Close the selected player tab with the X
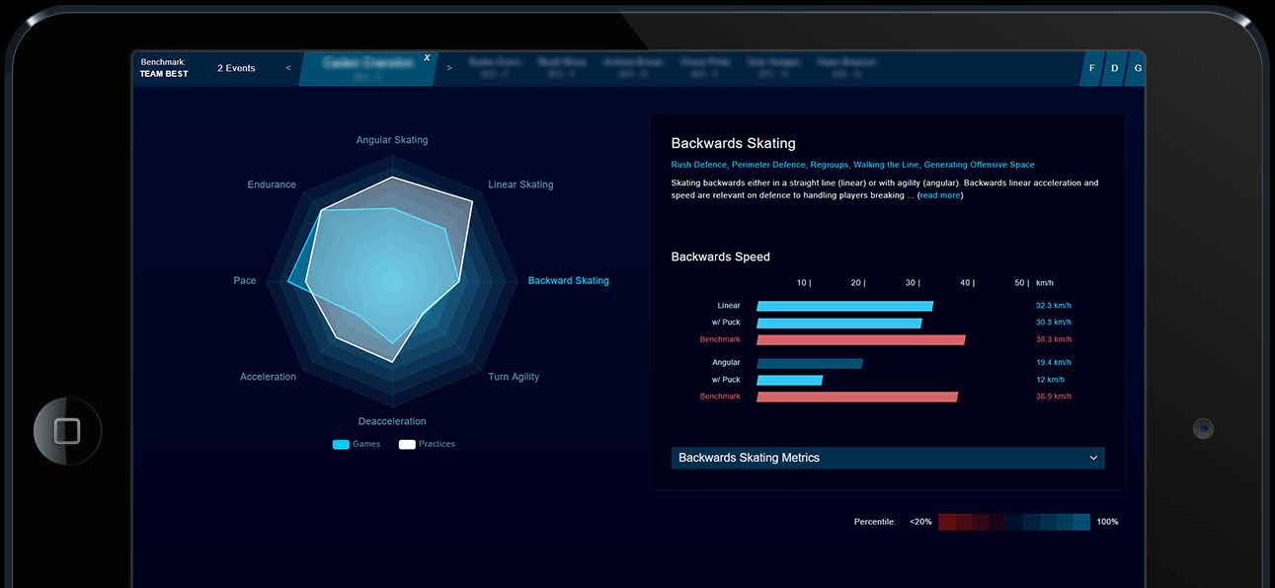The image size is (1275, 588). 427,56
